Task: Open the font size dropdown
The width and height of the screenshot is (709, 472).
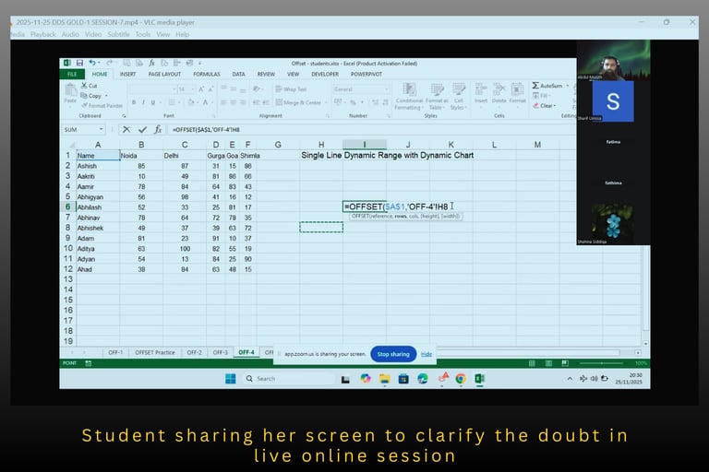Action: coord(193,89)
